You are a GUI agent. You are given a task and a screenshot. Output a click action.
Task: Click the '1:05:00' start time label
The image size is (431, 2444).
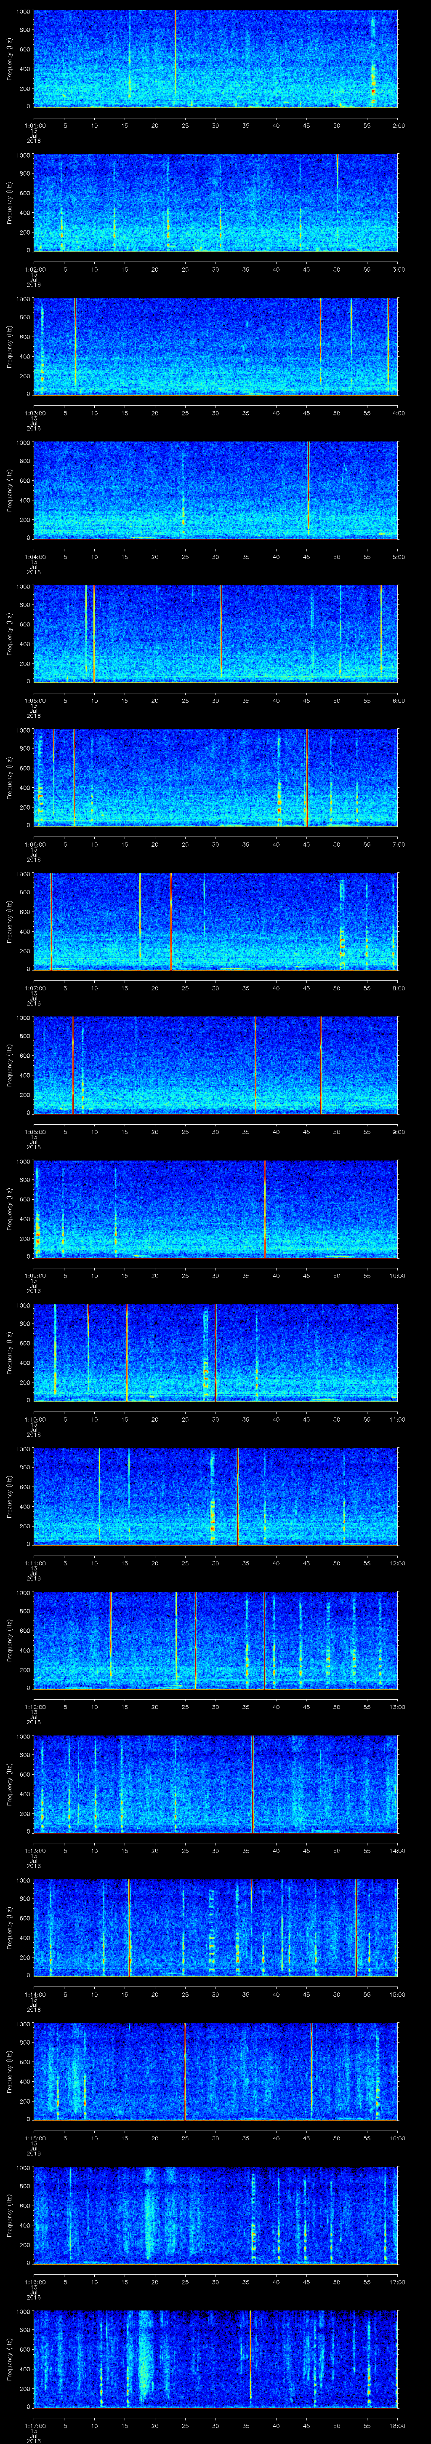[35, 699]
